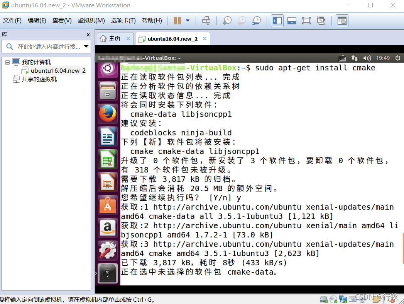Open the power options dropdown arrow
The width and height of the screenshot is (404, 304).
pos(188,20)
